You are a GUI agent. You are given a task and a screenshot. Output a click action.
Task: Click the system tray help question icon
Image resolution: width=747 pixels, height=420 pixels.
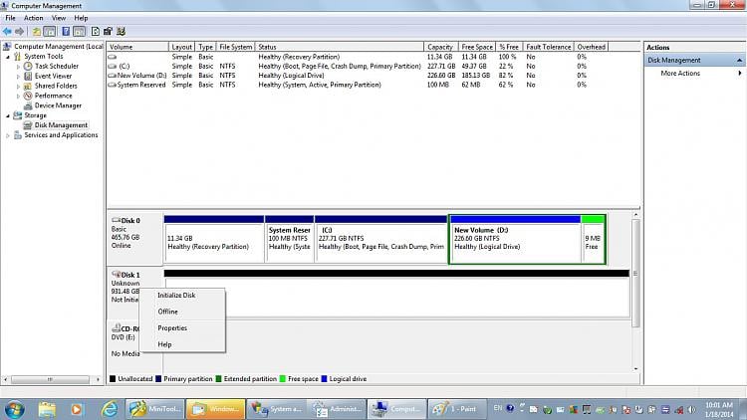click(x=510, y=408)
